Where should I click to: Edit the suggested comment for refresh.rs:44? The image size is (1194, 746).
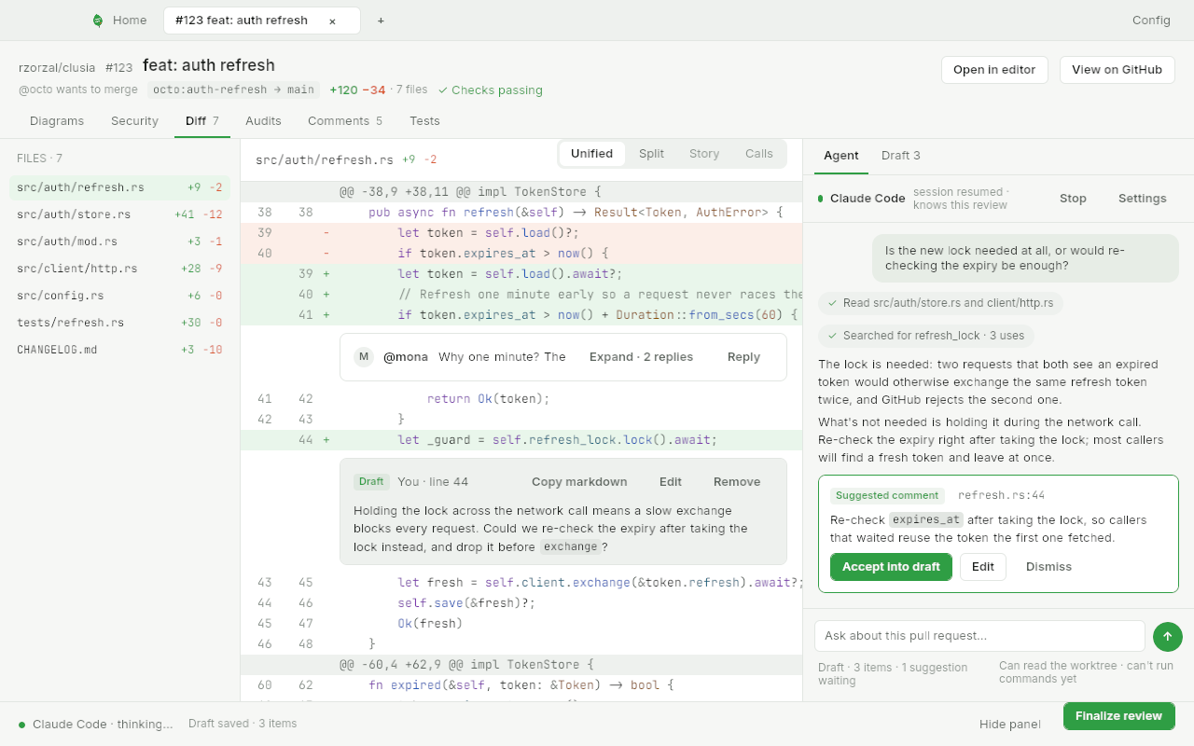[983, 567]
